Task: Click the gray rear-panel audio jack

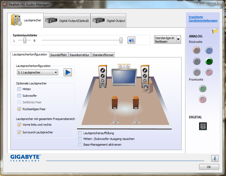Action: pyautogui.click(x=197, y=72)
